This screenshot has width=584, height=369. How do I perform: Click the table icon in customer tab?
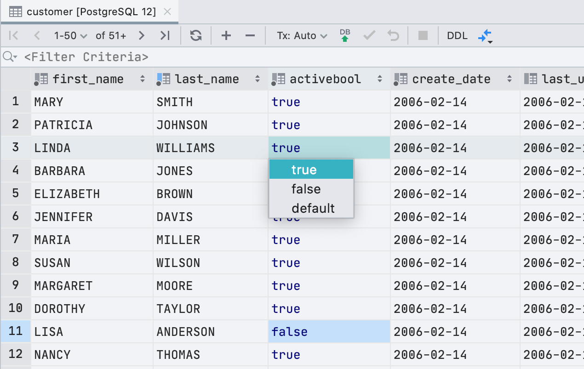click(x=16, y=11)
